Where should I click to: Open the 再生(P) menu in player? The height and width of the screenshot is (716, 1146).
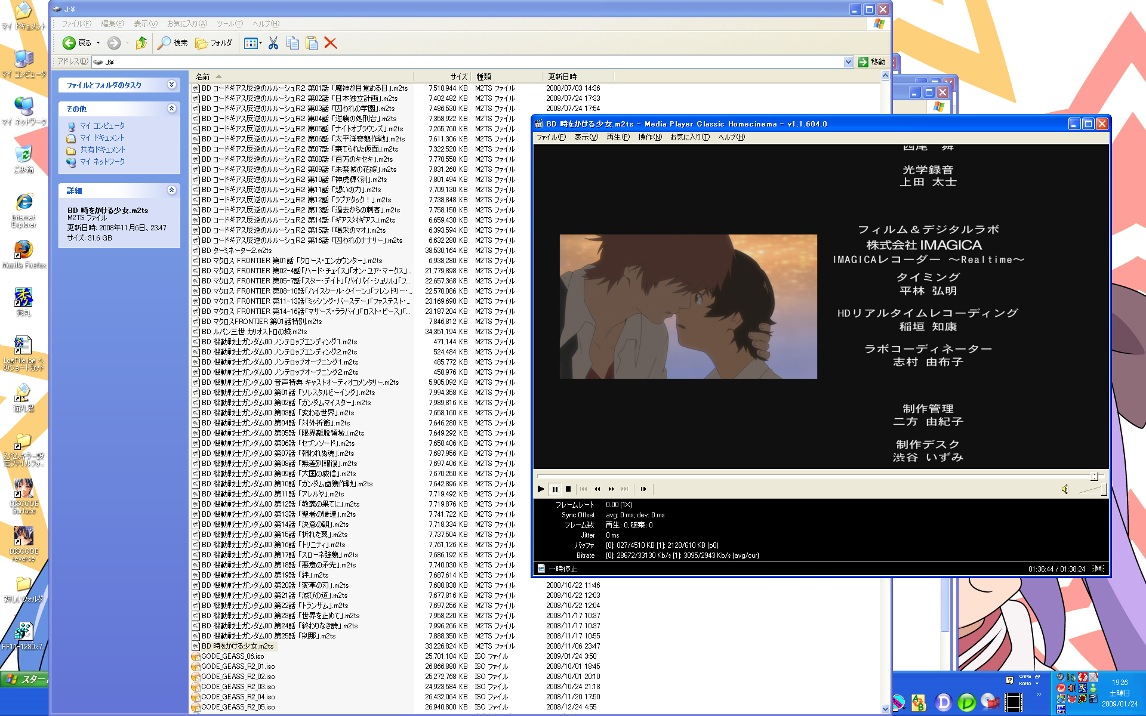(x=618, y=137)
